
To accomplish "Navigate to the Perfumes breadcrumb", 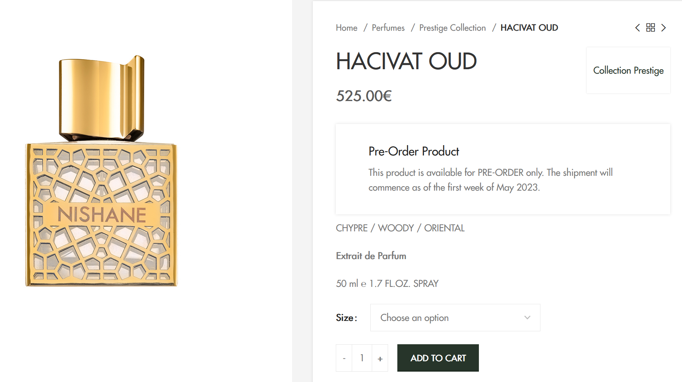I will pyautogui.click(x=388, y=28).
